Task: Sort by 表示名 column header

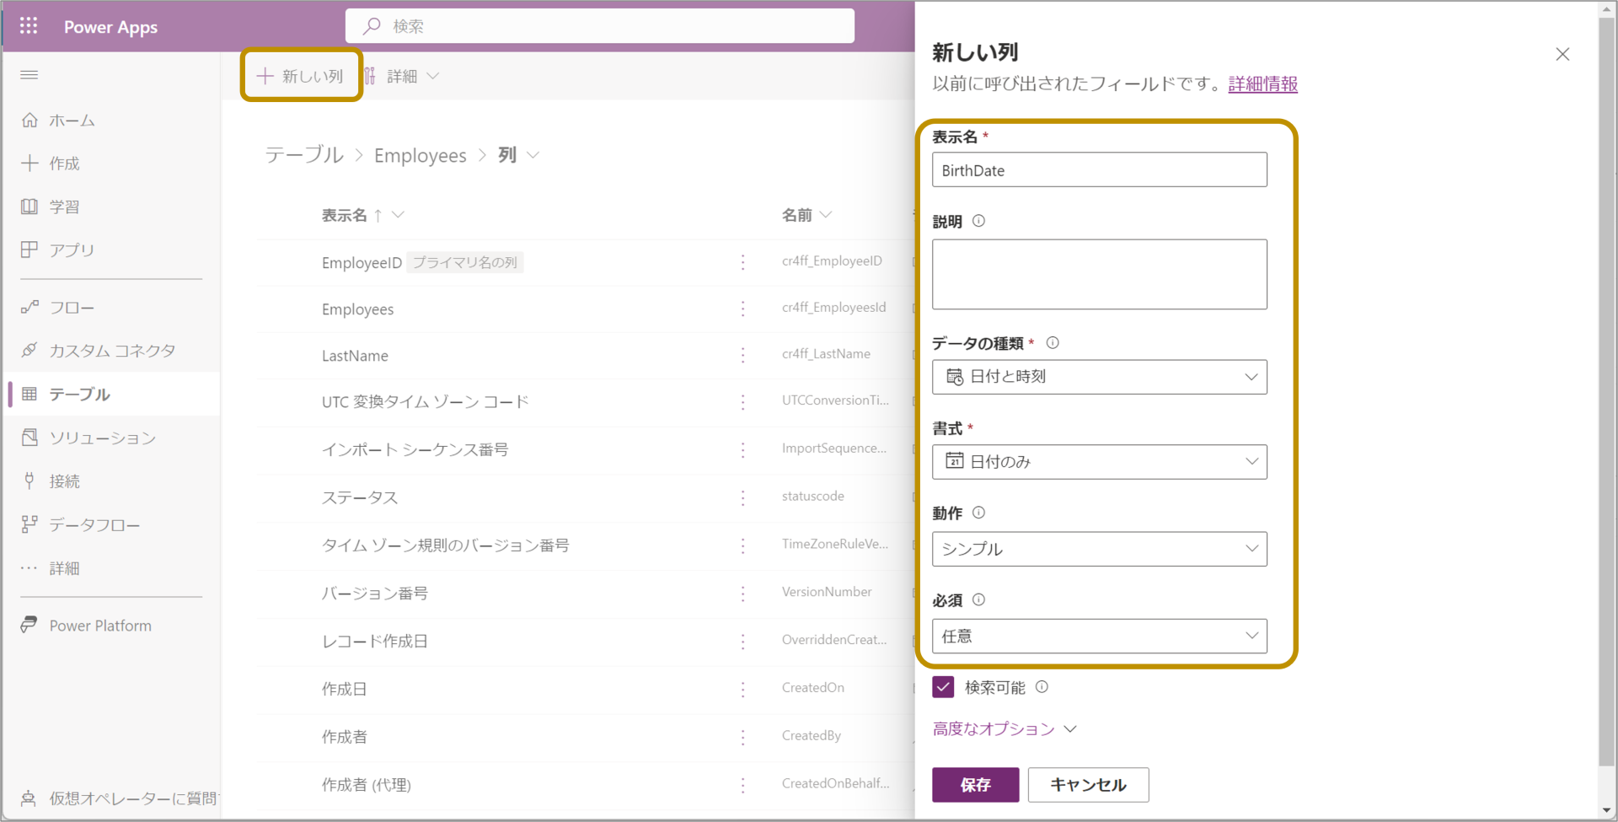Action: click(362, 215)
